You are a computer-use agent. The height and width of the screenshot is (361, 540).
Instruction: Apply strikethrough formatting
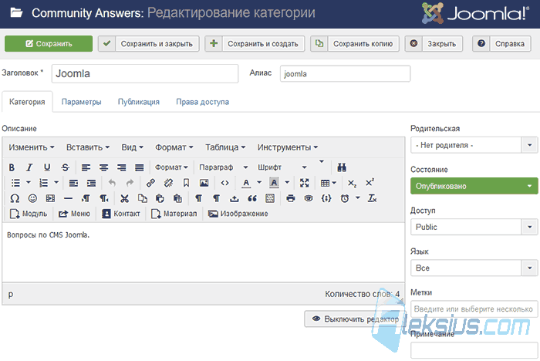coord(65,167)
